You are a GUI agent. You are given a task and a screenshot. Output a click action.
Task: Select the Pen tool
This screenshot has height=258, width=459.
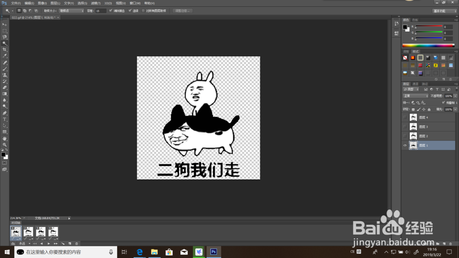5,113
